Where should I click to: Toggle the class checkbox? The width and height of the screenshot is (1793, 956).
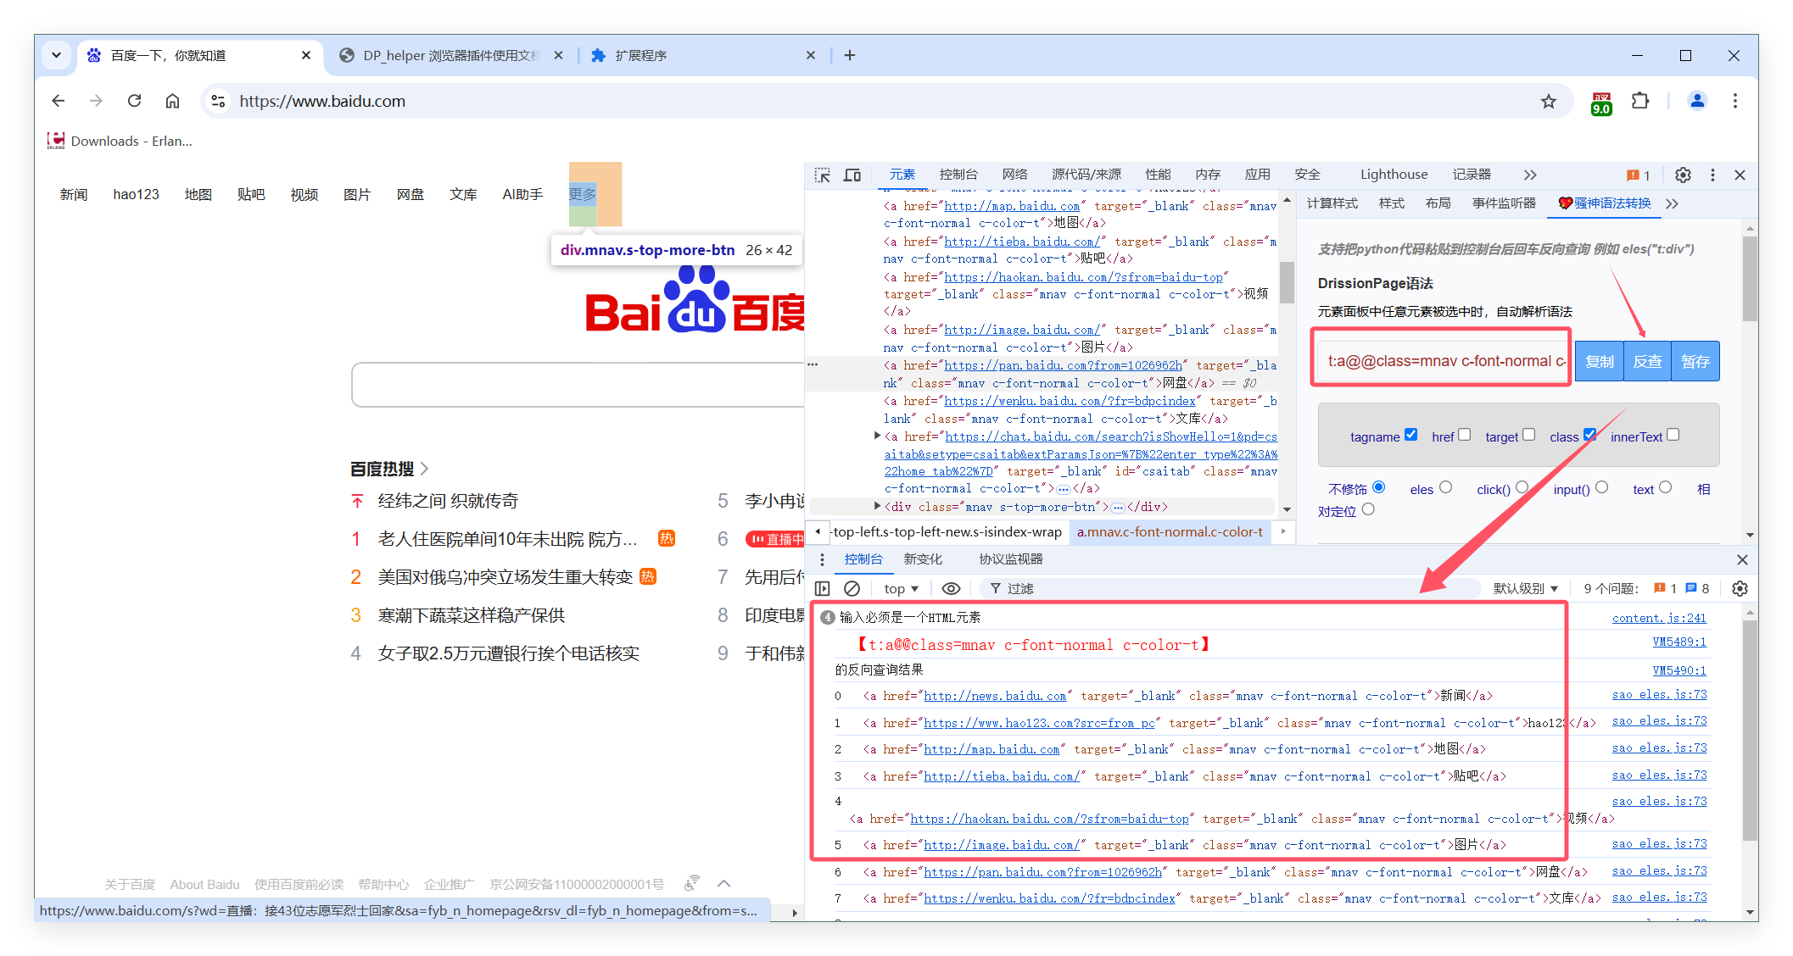[x=1589, y=435]
